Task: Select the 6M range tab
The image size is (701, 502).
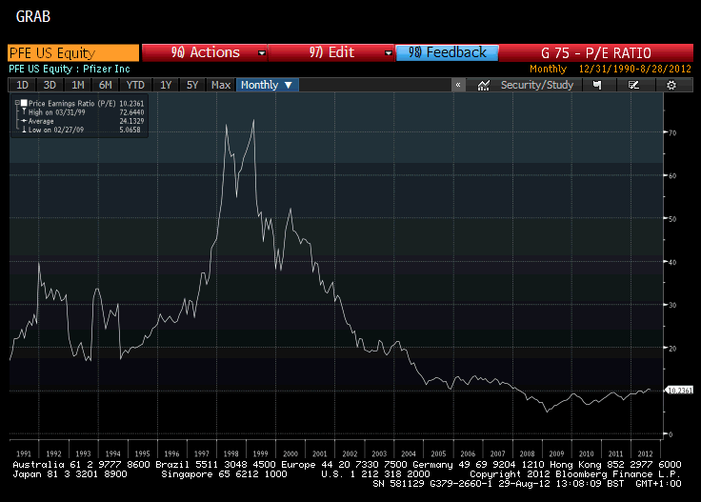Action: coord(106,85)
